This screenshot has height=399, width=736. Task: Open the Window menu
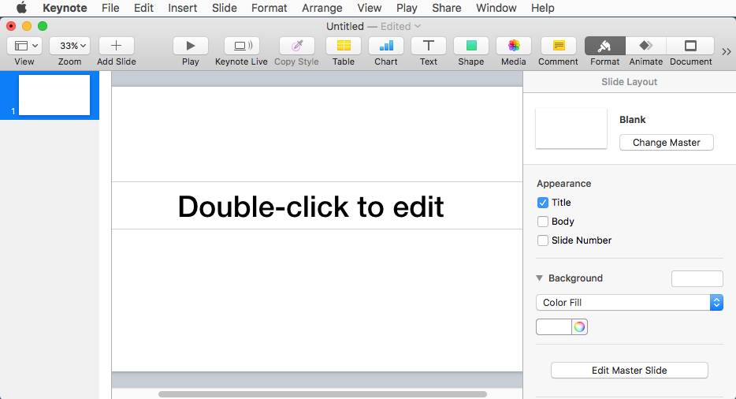pyautogui.click(x=496, y=8)
